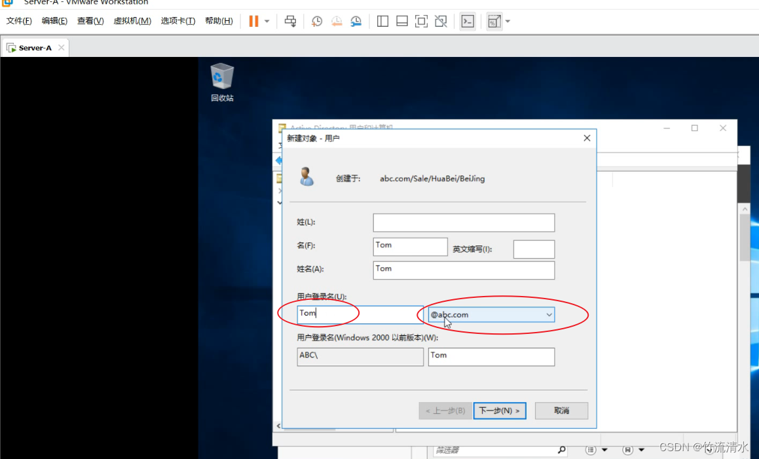This screenshot has height=459, width=759.
Task: Open the stretch mode dropdown arrow
Action: click(x=508, y=22)
